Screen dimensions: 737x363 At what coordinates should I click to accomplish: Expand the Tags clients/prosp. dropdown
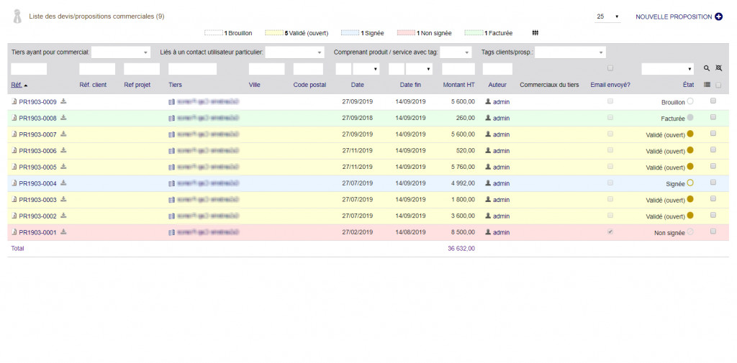(570, 52)
